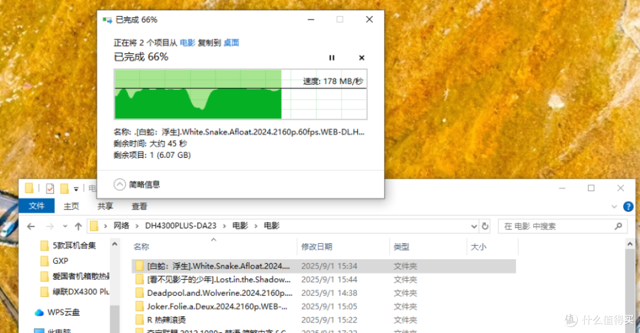The image size is (640, 333).
Task: Click the Deadpool folder icon
Action: (x=140, y=293)
